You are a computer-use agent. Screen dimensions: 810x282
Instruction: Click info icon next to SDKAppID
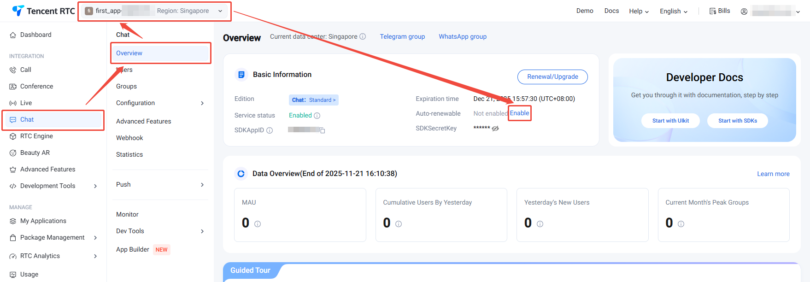coord(270,130)
